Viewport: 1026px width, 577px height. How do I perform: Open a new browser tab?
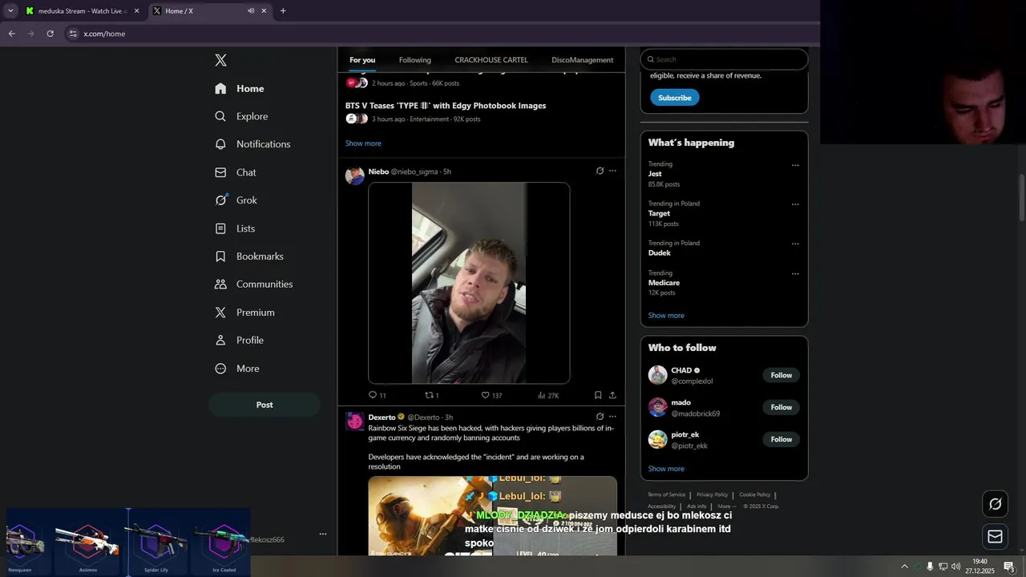tap(283, 11)
